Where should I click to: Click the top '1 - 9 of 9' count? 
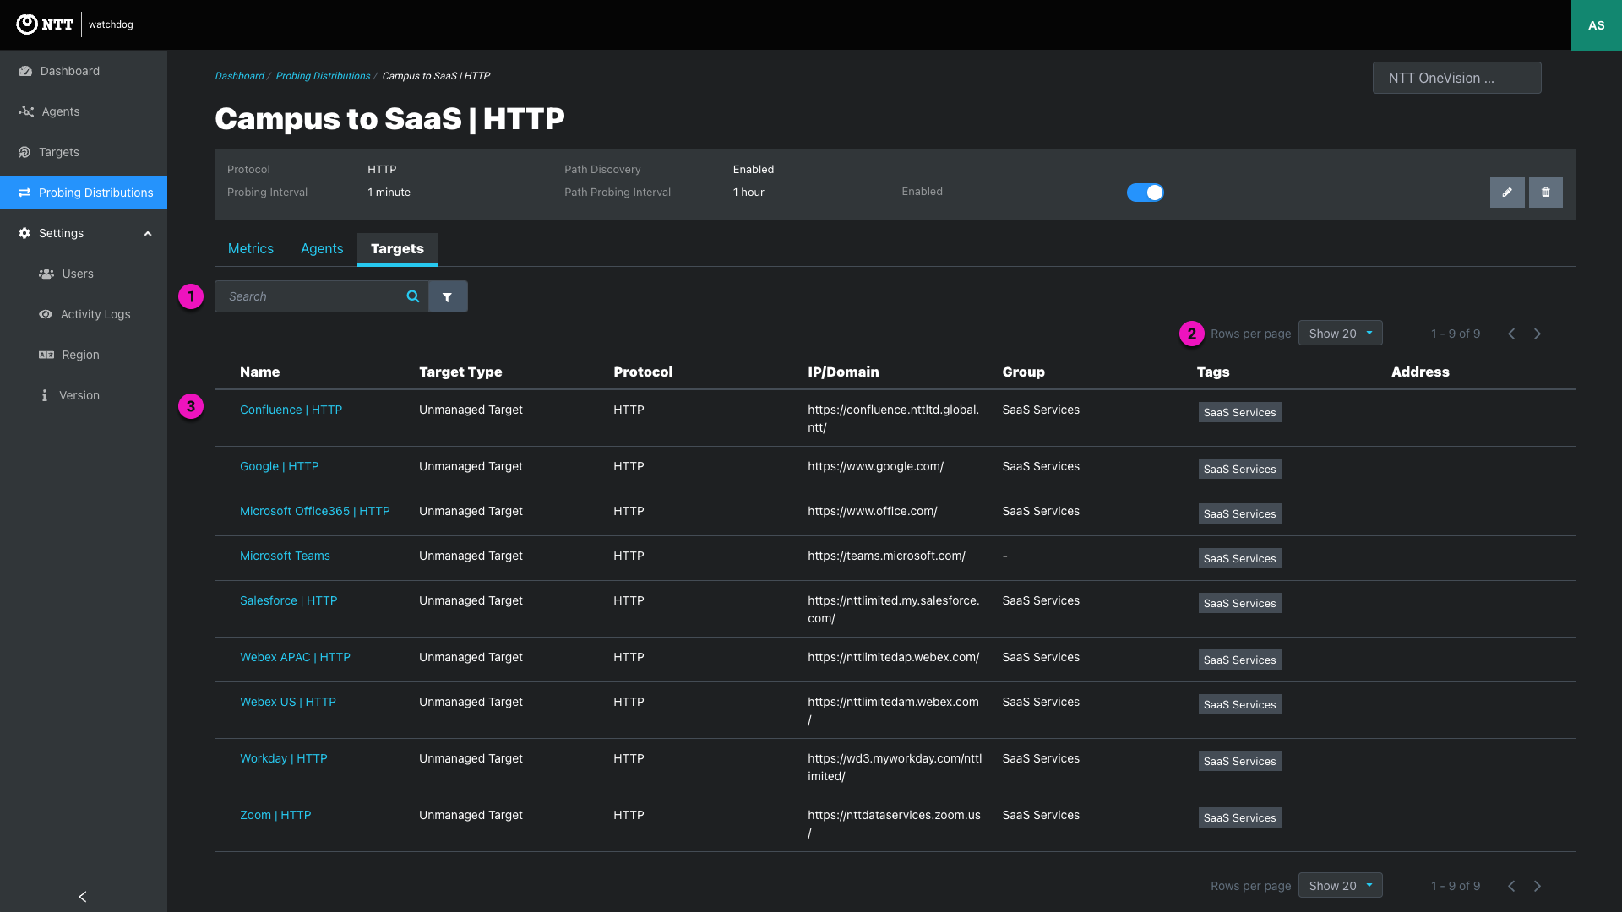(x=1455, y=334)
